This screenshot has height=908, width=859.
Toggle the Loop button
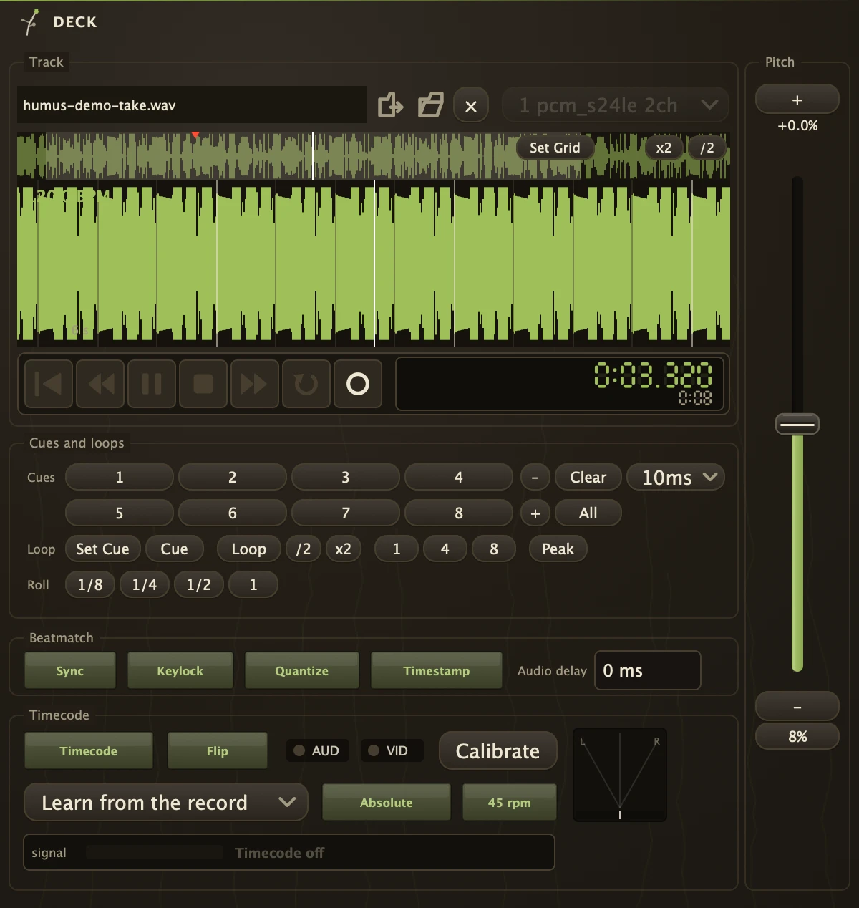point(248,549)
